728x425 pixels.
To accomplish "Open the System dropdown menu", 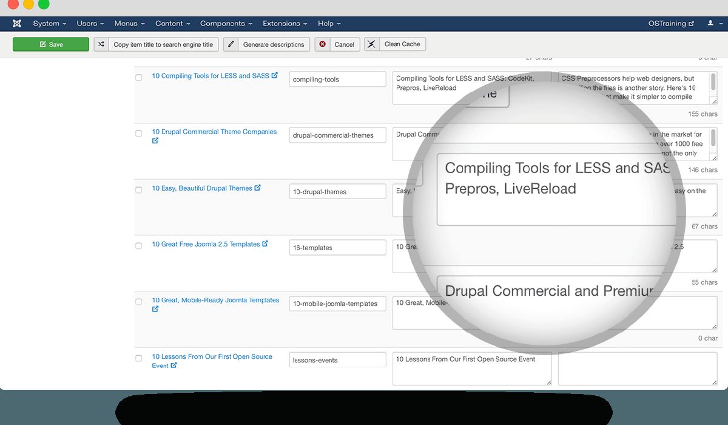I will point(49,24).
